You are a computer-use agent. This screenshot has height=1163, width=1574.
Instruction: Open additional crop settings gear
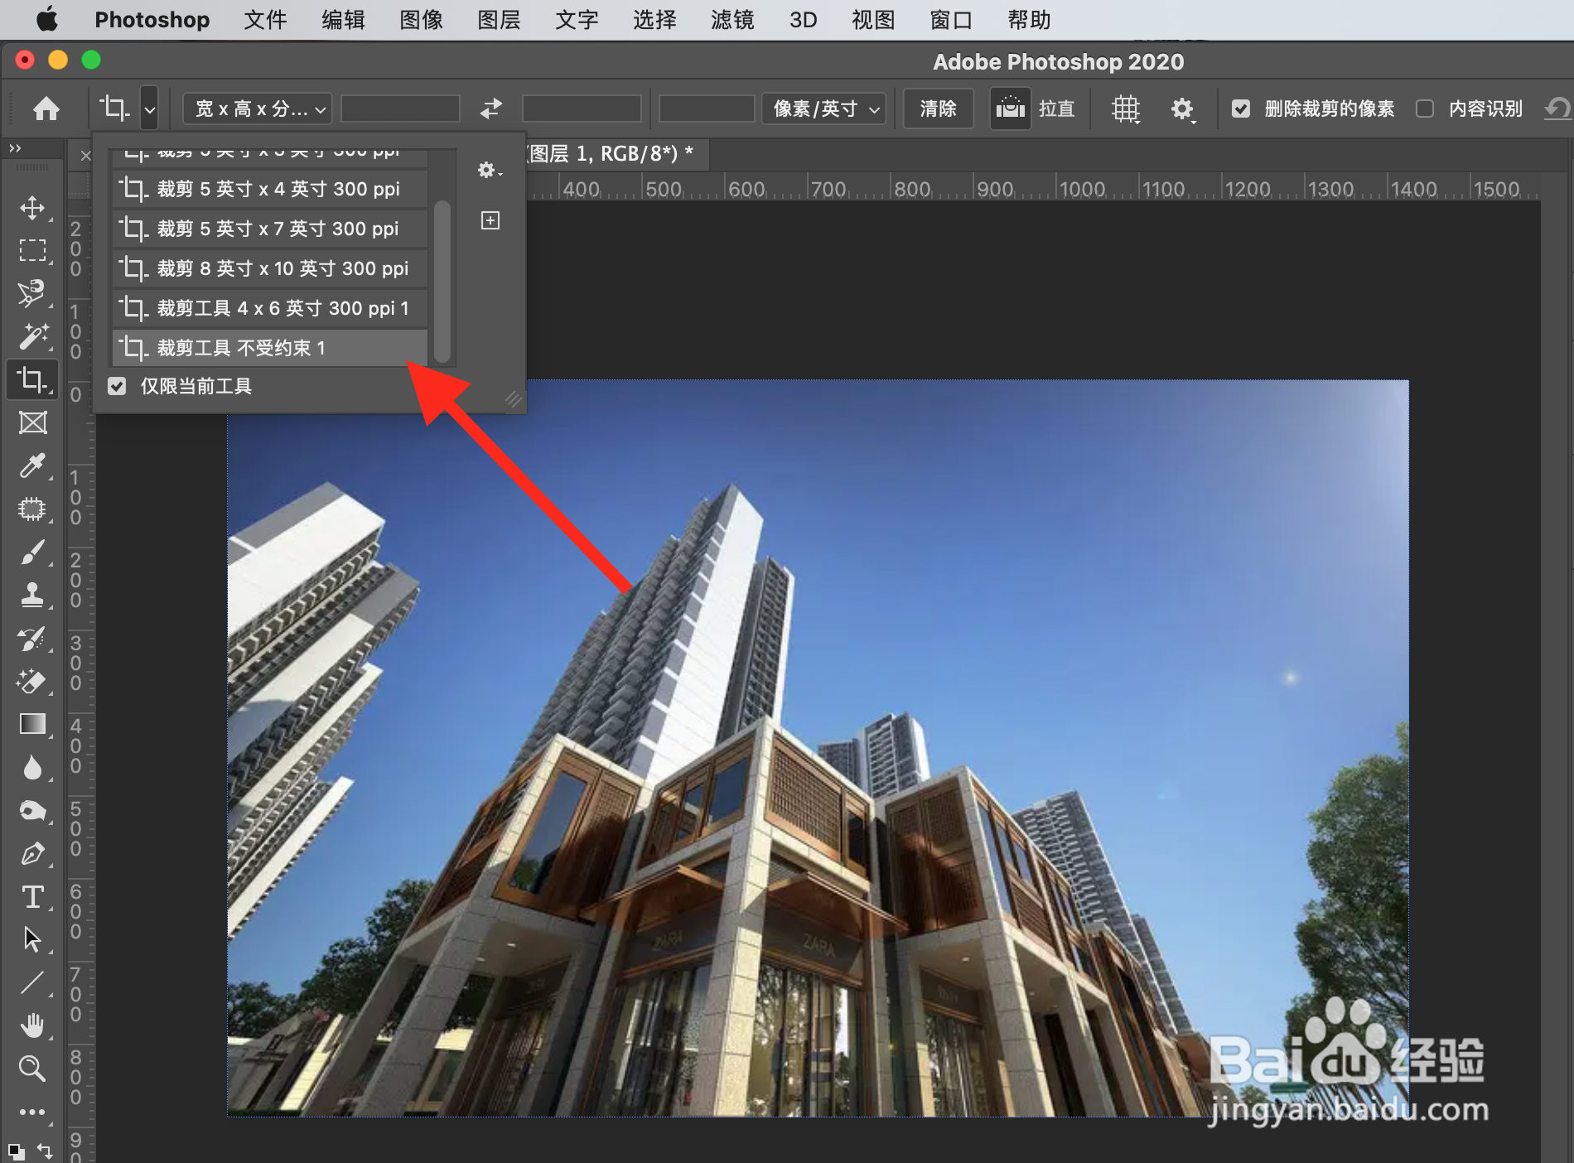1182,109
